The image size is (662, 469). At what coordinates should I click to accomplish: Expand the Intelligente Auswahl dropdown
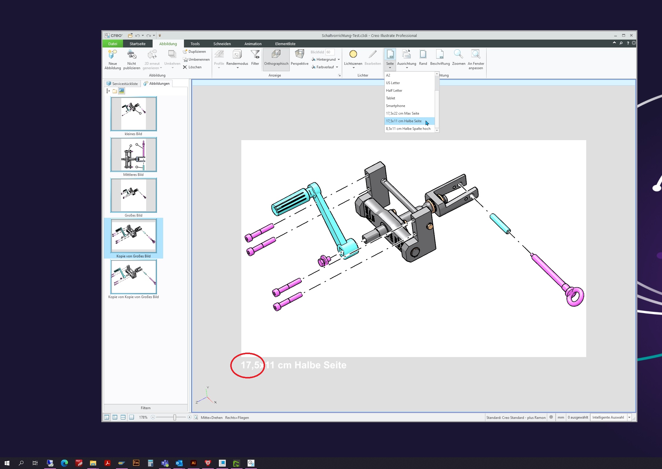pos(629,417)
